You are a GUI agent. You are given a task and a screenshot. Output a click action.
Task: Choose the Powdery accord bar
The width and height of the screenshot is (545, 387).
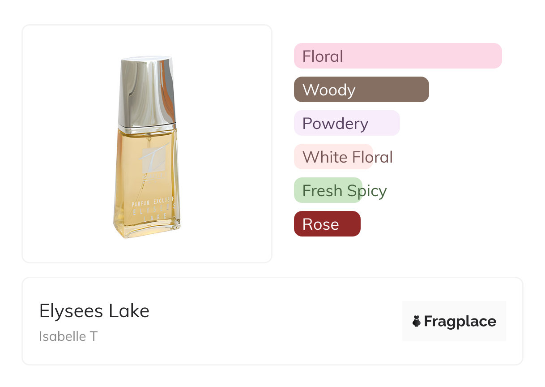(346, 123)
